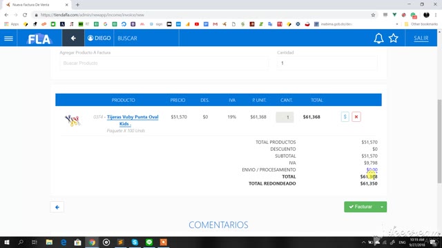Click the page vertical scrollbar

tap(439, 141)
